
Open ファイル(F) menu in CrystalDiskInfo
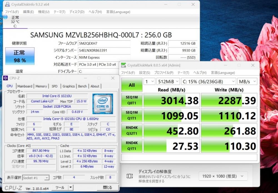tap(12, 12)
